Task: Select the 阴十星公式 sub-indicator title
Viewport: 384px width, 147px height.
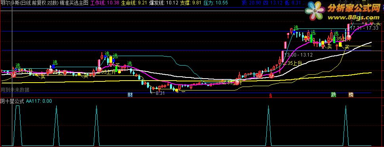Action: [12, 101]
